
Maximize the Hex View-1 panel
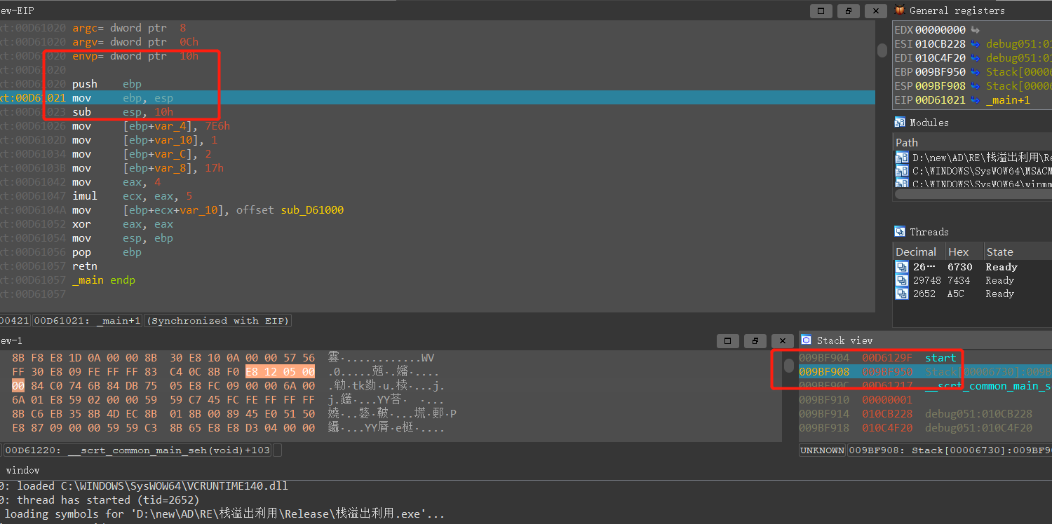point(728,340)
